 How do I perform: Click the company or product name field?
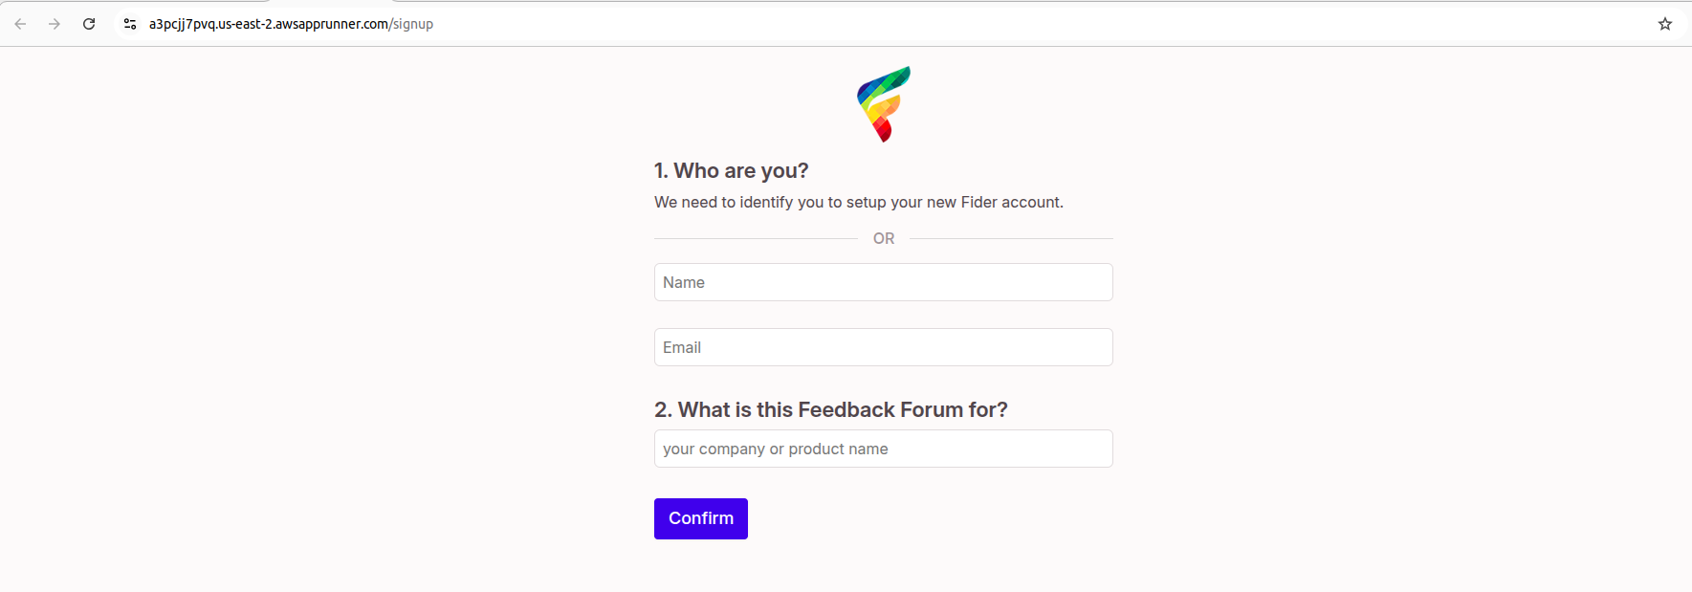click(x=883, y=449)
